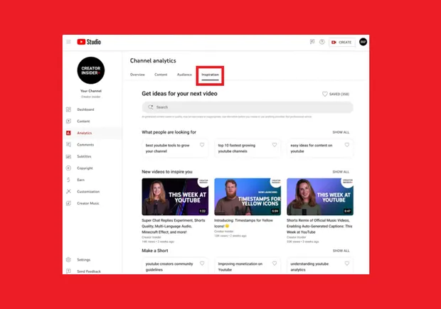The height and width of the screenshot is (309, 441).
Task: Select the Subtitles sidebar icon
Action: coord(69,156)
